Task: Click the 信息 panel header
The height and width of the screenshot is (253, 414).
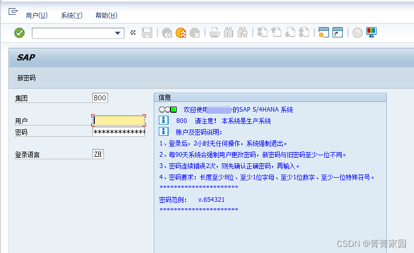Action: click(270, 97)
